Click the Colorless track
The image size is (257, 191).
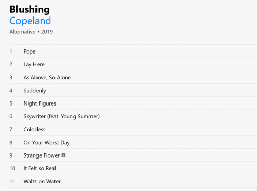point(34,129)
